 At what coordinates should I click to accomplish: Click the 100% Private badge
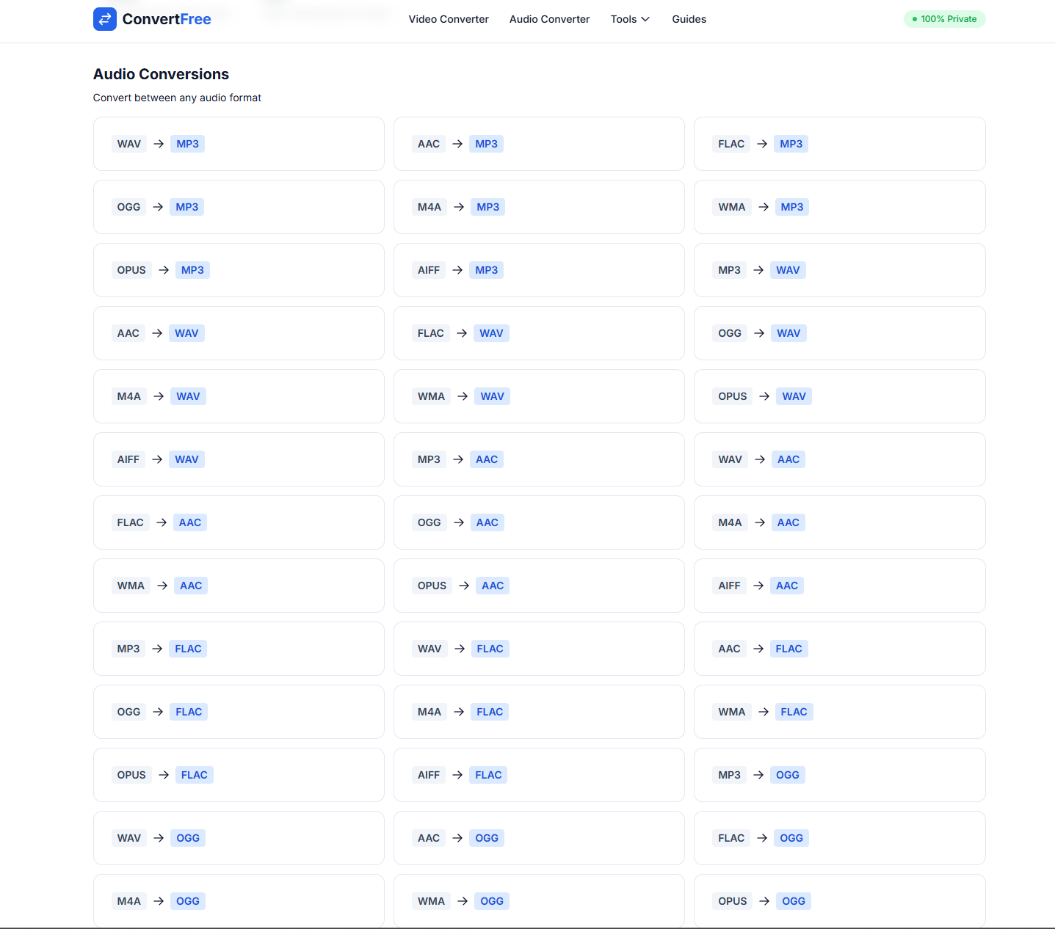[945, 19]
